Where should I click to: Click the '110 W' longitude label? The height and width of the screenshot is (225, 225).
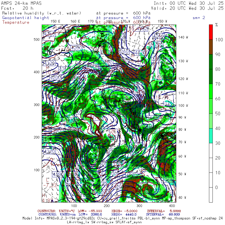click(x=183, y=93)
